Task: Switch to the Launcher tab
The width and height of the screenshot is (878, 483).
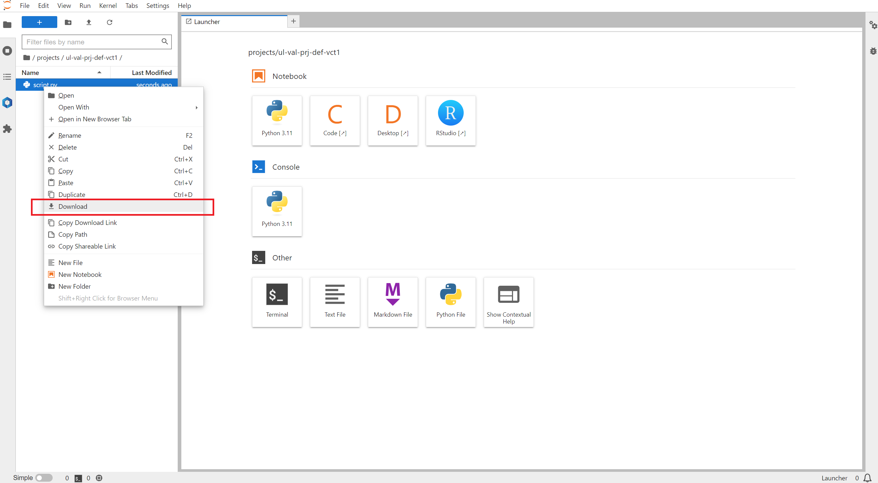Action: pos(207,21)
